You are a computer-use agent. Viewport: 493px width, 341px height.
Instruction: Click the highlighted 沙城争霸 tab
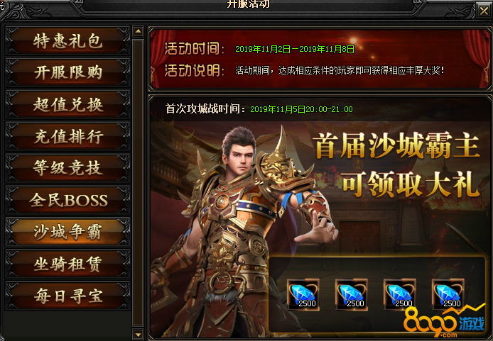tap(68, 232)
